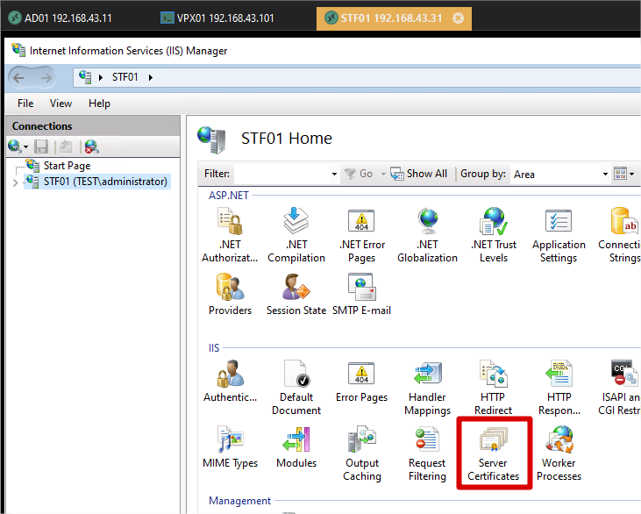Viewport: 641px width, 514px height.
Task: Switch to VPX01 192.168.43.101 tab
Action: 217,18
